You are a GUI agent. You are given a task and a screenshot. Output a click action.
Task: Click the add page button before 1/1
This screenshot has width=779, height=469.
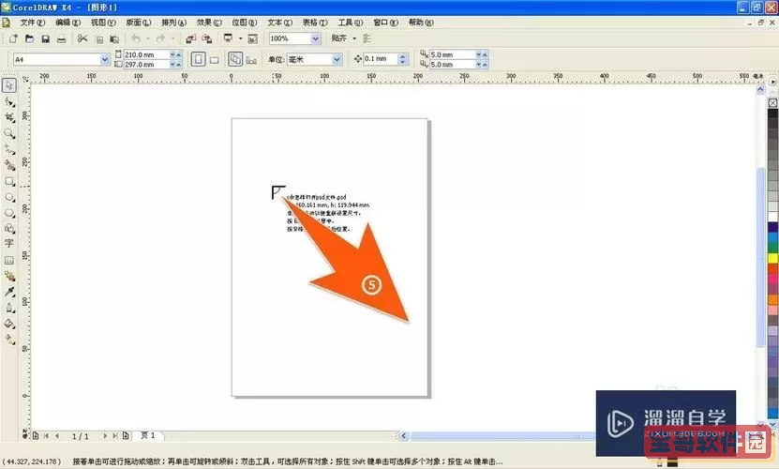coord(36,435)
